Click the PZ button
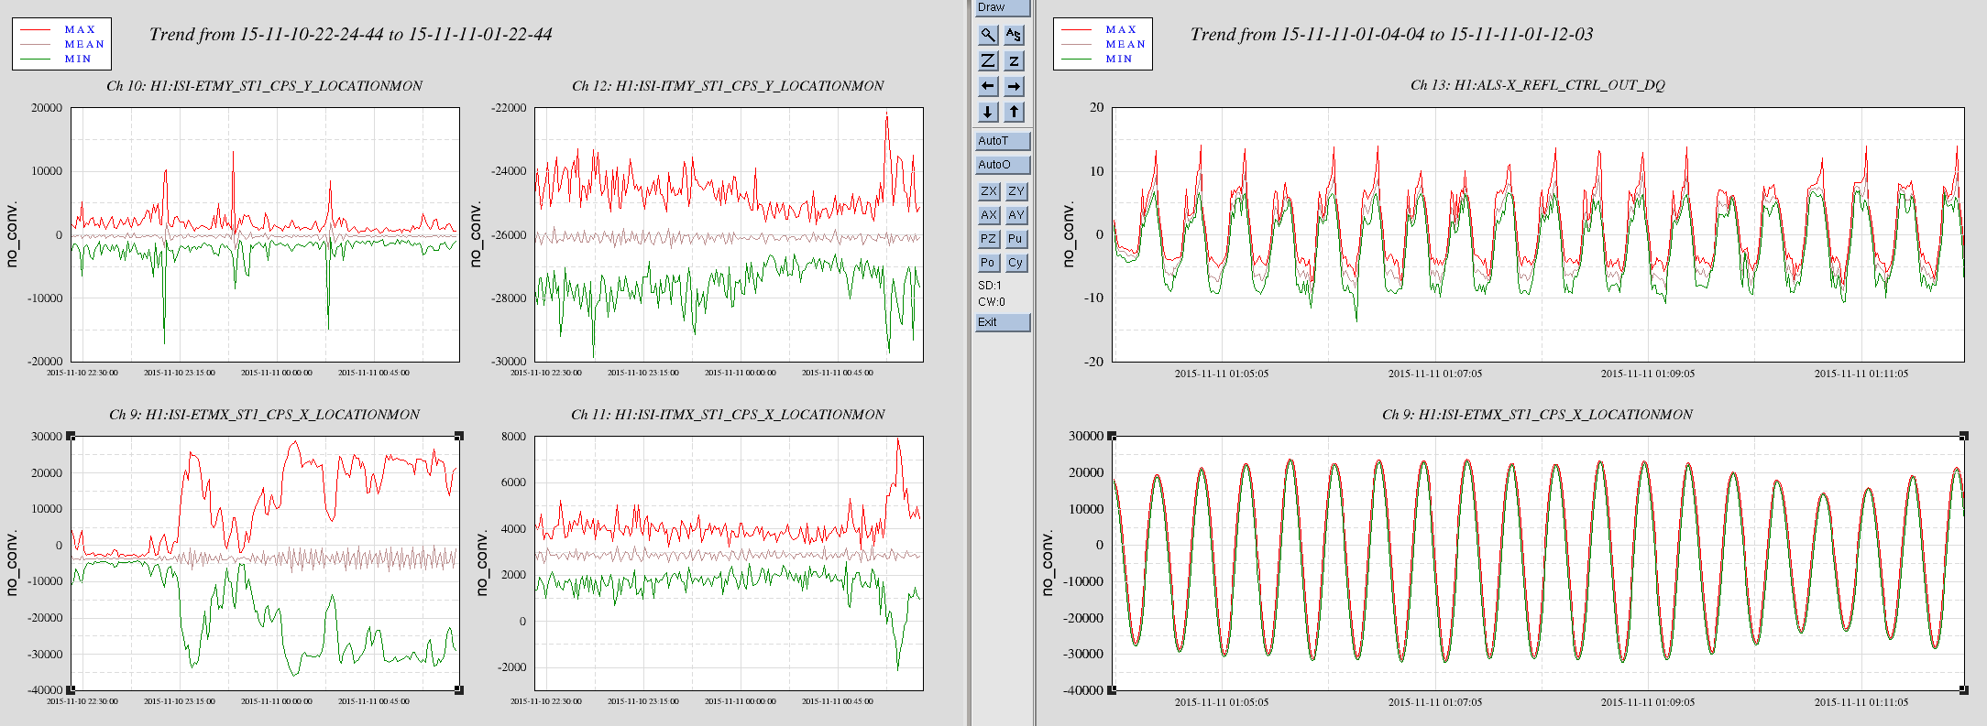Screen dimensions: 1987x726 click(989, 239)
